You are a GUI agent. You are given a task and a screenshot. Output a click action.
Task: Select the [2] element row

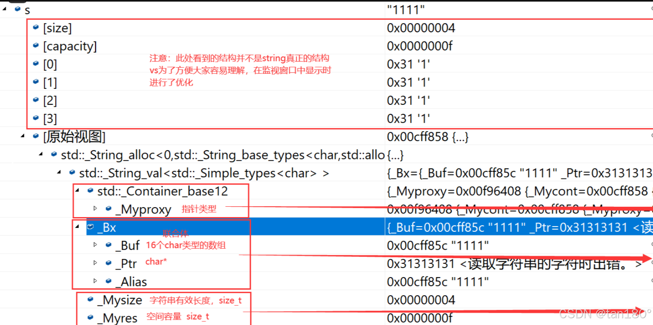(x=50, y=100)
